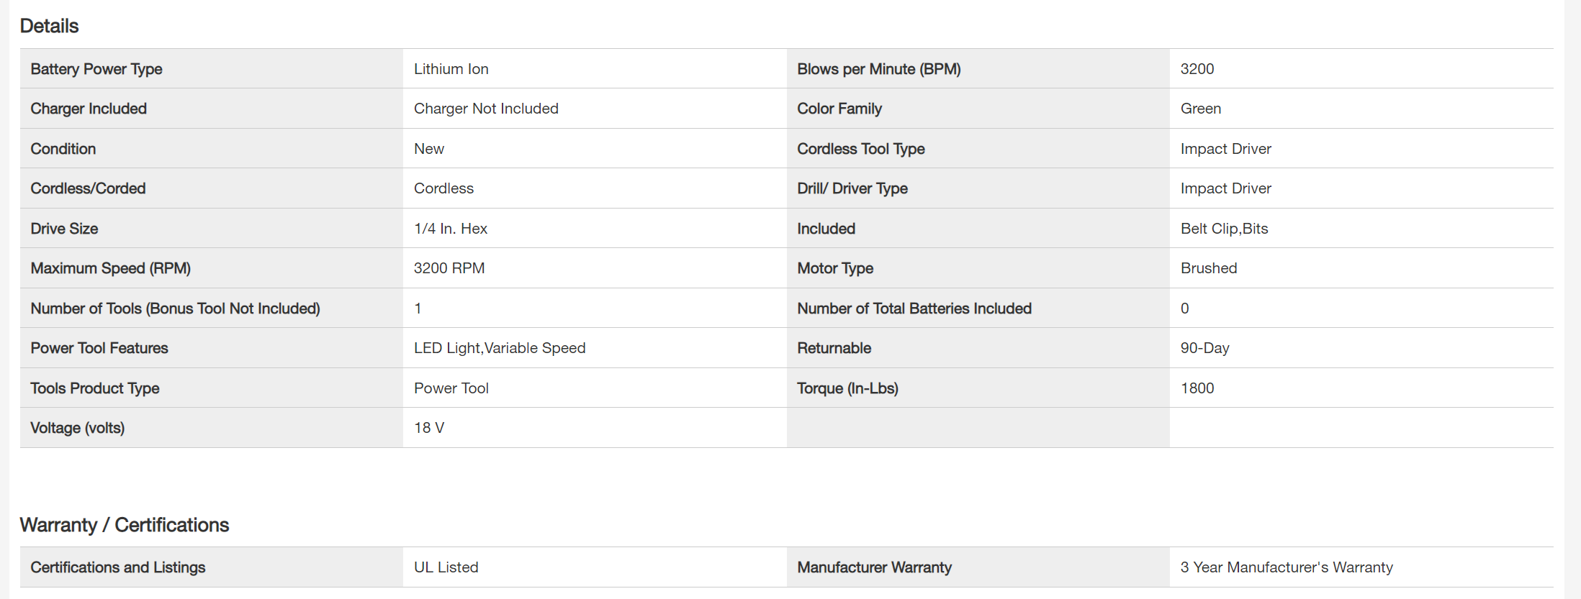Click the 1/4 In. Hex drive size value
1581x599 pixels.
450,229
